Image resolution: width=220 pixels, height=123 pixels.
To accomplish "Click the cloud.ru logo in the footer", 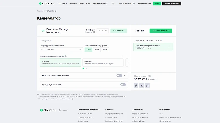I will pyautogui.click(x=48, y=110).
